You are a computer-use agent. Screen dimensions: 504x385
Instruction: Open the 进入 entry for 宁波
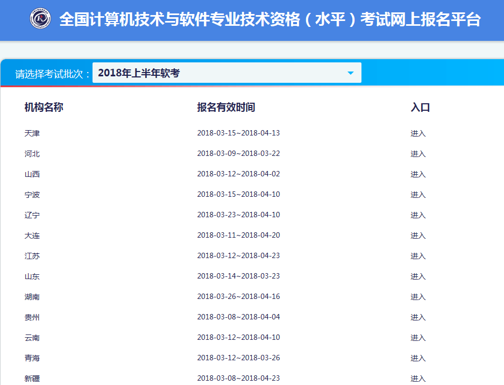click(418, 195)
